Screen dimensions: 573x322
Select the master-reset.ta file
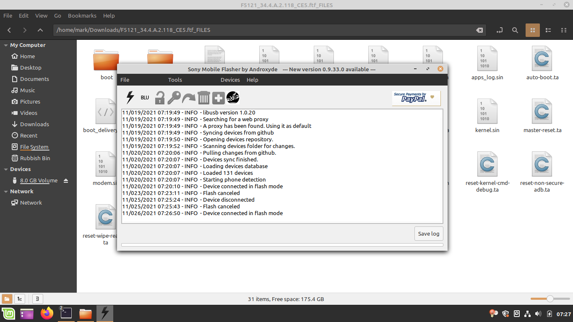542,116
